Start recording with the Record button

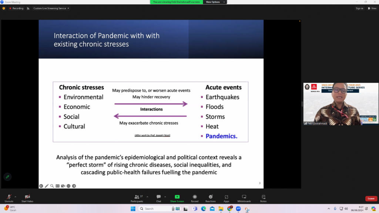point(195,197)
